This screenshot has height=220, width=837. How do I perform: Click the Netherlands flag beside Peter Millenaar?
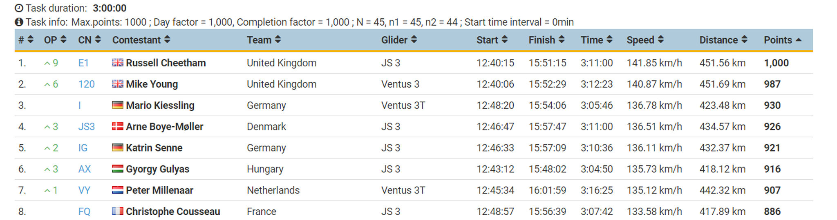pyautogui.click(x=118, y=190)
